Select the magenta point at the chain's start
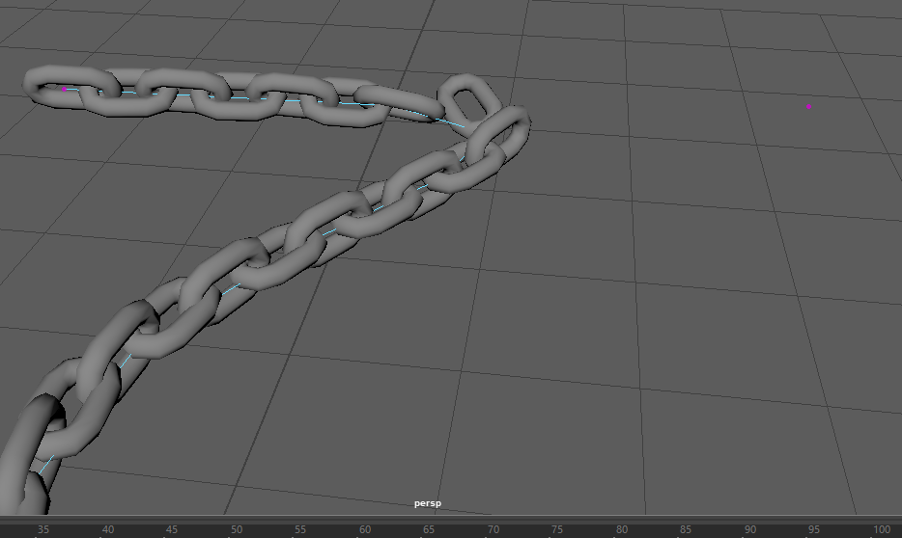Image resolution: width=902 pixels, height=538 pixels. [65, 89]
